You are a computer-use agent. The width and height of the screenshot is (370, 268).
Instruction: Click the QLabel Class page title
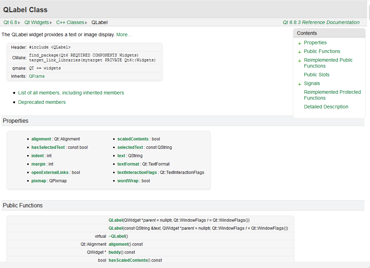point(25,10)
